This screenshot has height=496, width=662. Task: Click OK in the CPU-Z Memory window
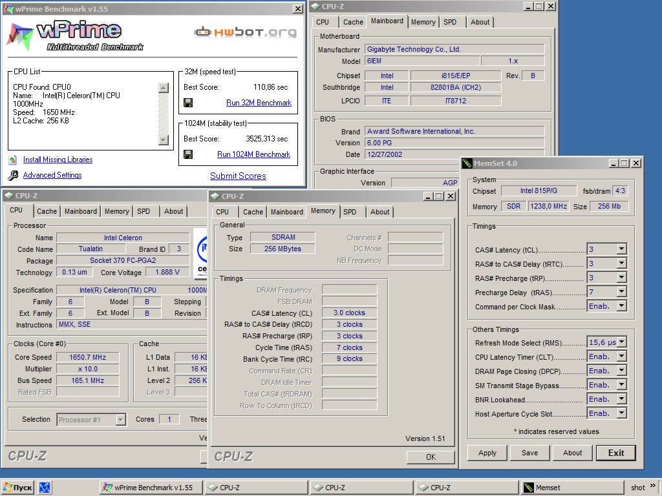[x=431, y=457]
